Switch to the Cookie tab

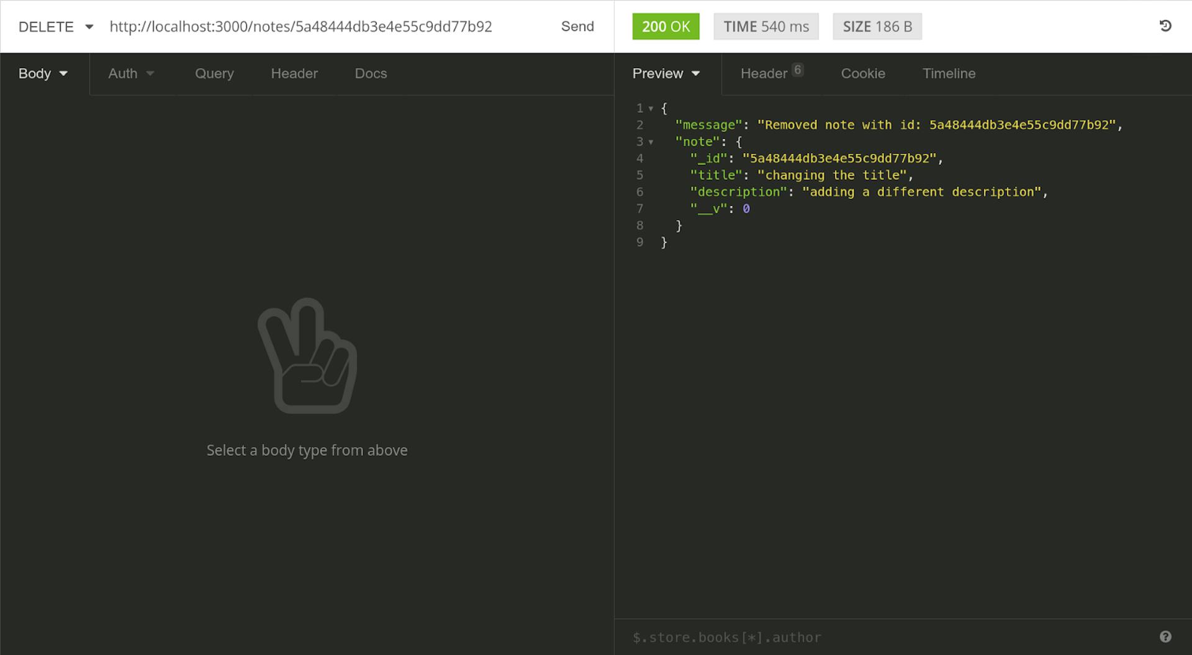click(x=862, y=74)
